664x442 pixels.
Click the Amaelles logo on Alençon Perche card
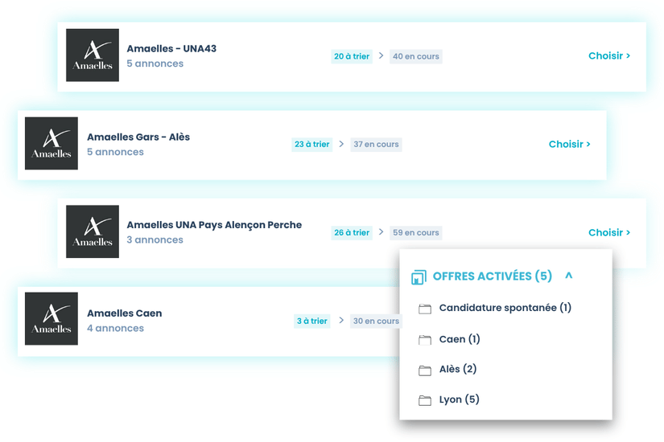coord(93,231)
